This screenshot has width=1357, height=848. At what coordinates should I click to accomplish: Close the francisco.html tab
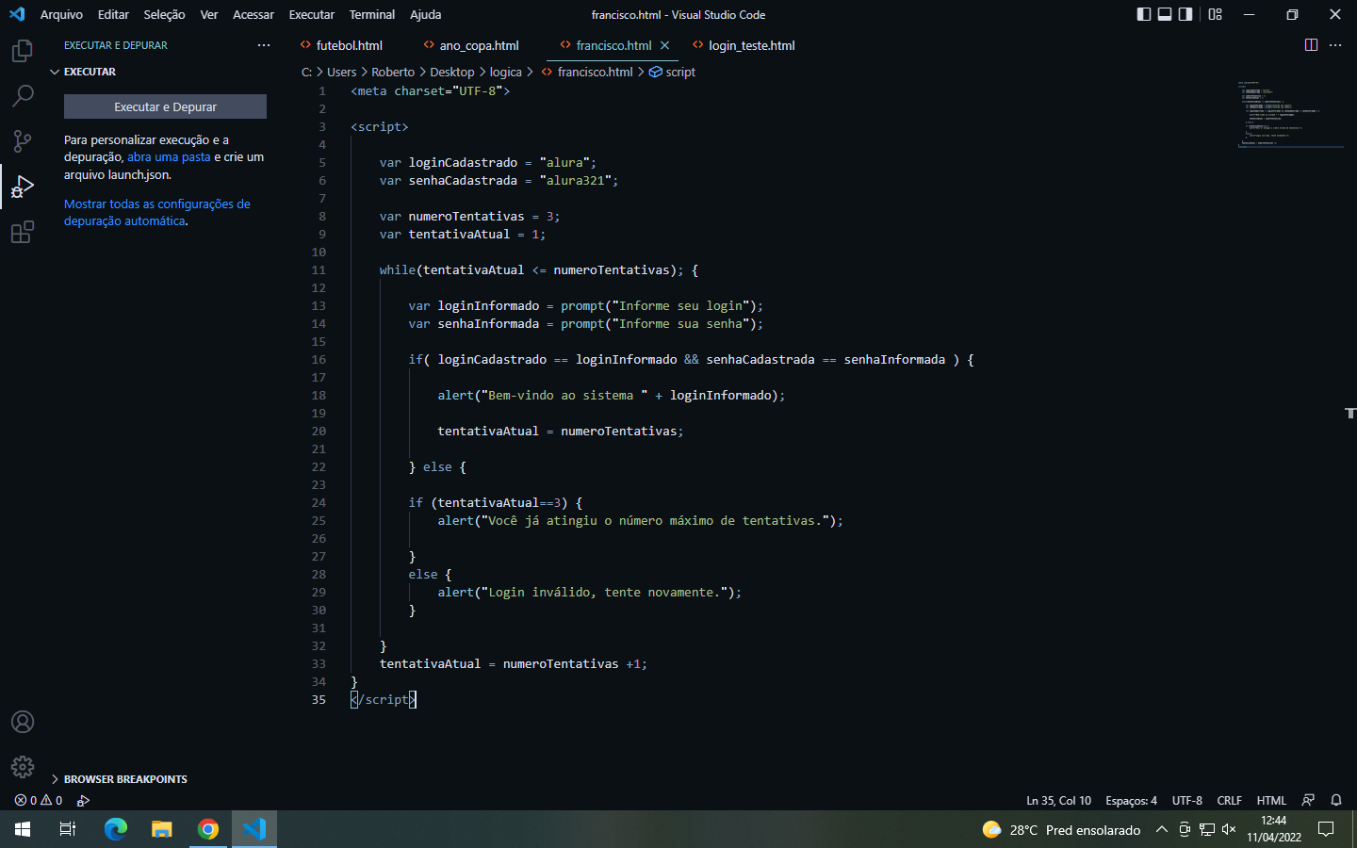click(665, 45)
